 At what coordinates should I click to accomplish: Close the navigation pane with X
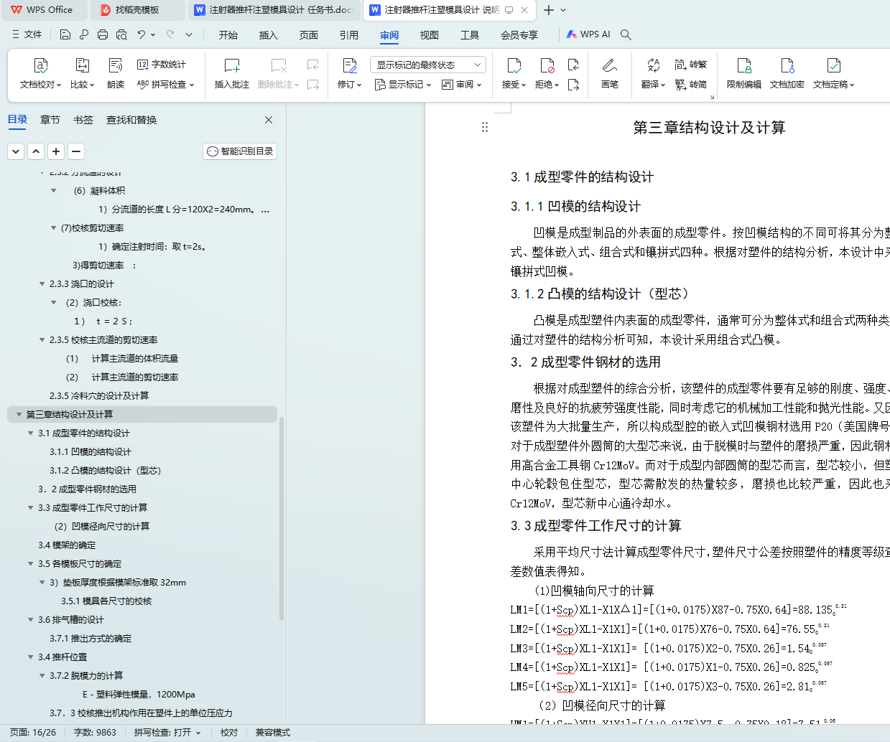(x=269, y=120)
